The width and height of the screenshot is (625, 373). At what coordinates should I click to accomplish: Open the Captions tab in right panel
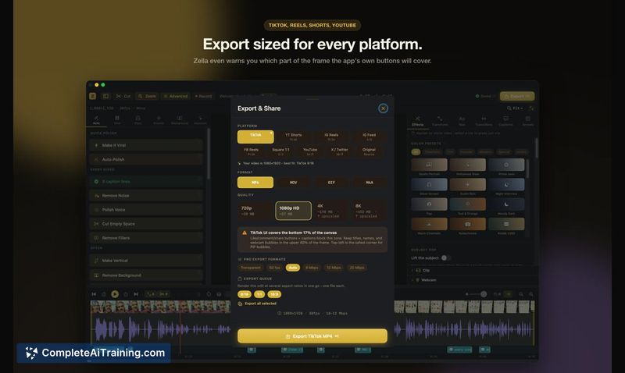coord(505,121)
